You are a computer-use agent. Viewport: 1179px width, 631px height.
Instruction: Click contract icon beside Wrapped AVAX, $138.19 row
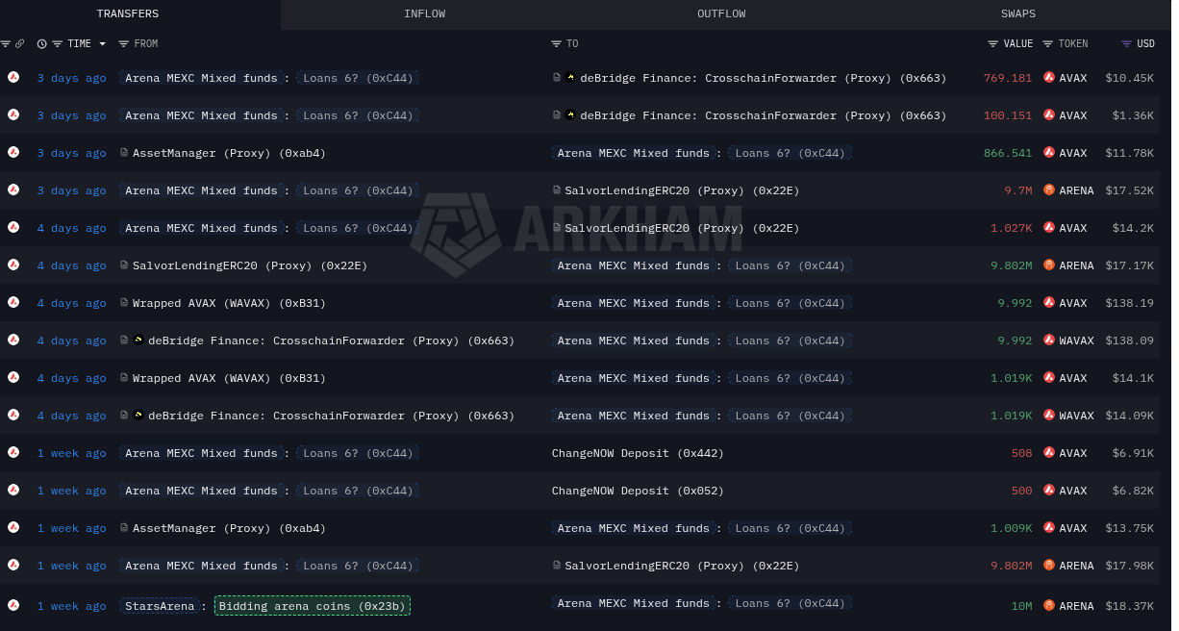click(124, 303)
